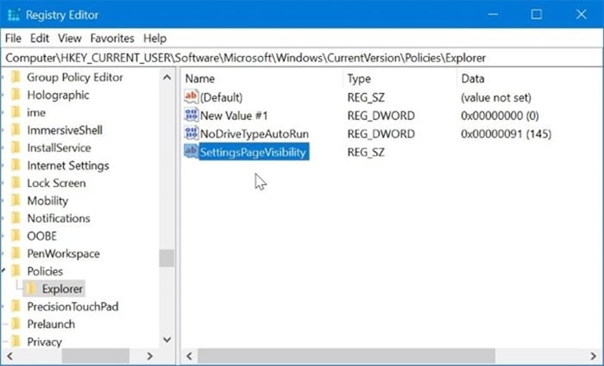Click the values pane scroll right arrow
This screenshot has width=604, height=366.
(594, 356)
